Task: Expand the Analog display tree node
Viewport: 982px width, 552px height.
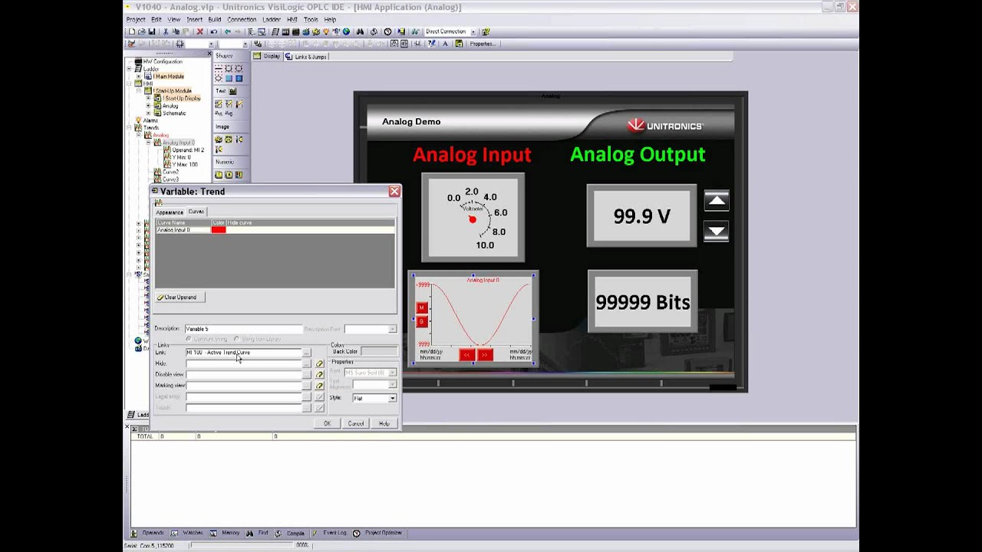Action: point(148,106)
